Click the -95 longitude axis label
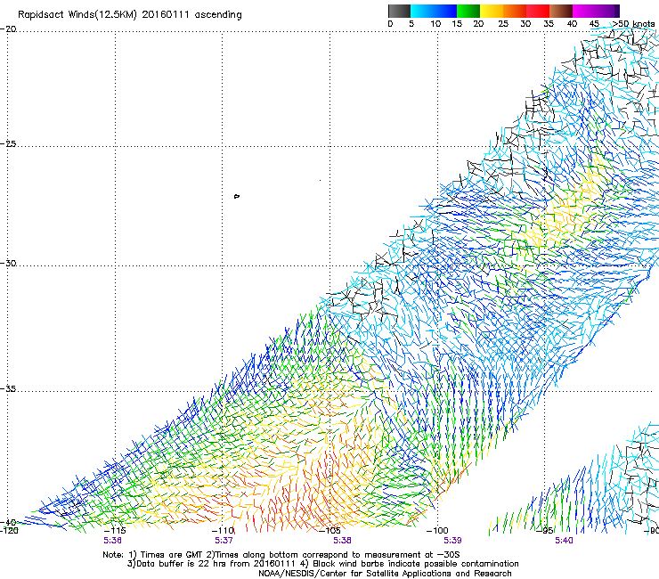This screenshot has width=659, height=579. tap(546, 531)
